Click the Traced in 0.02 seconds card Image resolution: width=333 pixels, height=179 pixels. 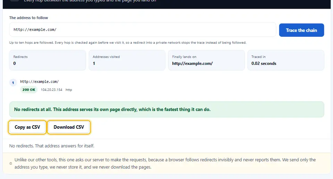tap(286, 60)
